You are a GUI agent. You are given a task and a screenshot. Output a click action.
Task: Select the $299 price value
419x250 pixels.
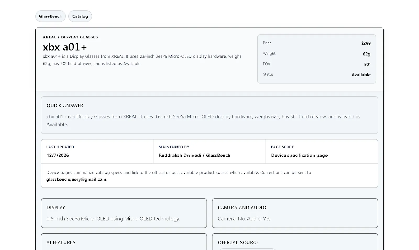(366, 43)
